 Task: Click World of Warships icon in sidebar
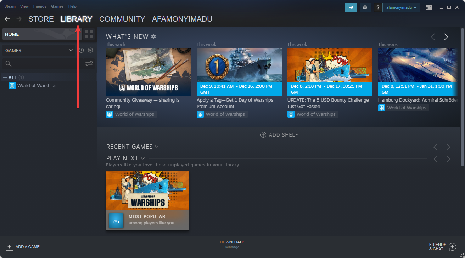click(x=12, y=86)
